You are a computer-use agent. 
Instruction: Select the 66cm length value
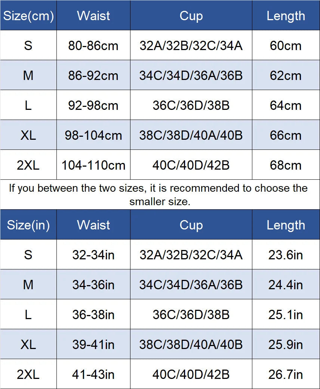286,135
